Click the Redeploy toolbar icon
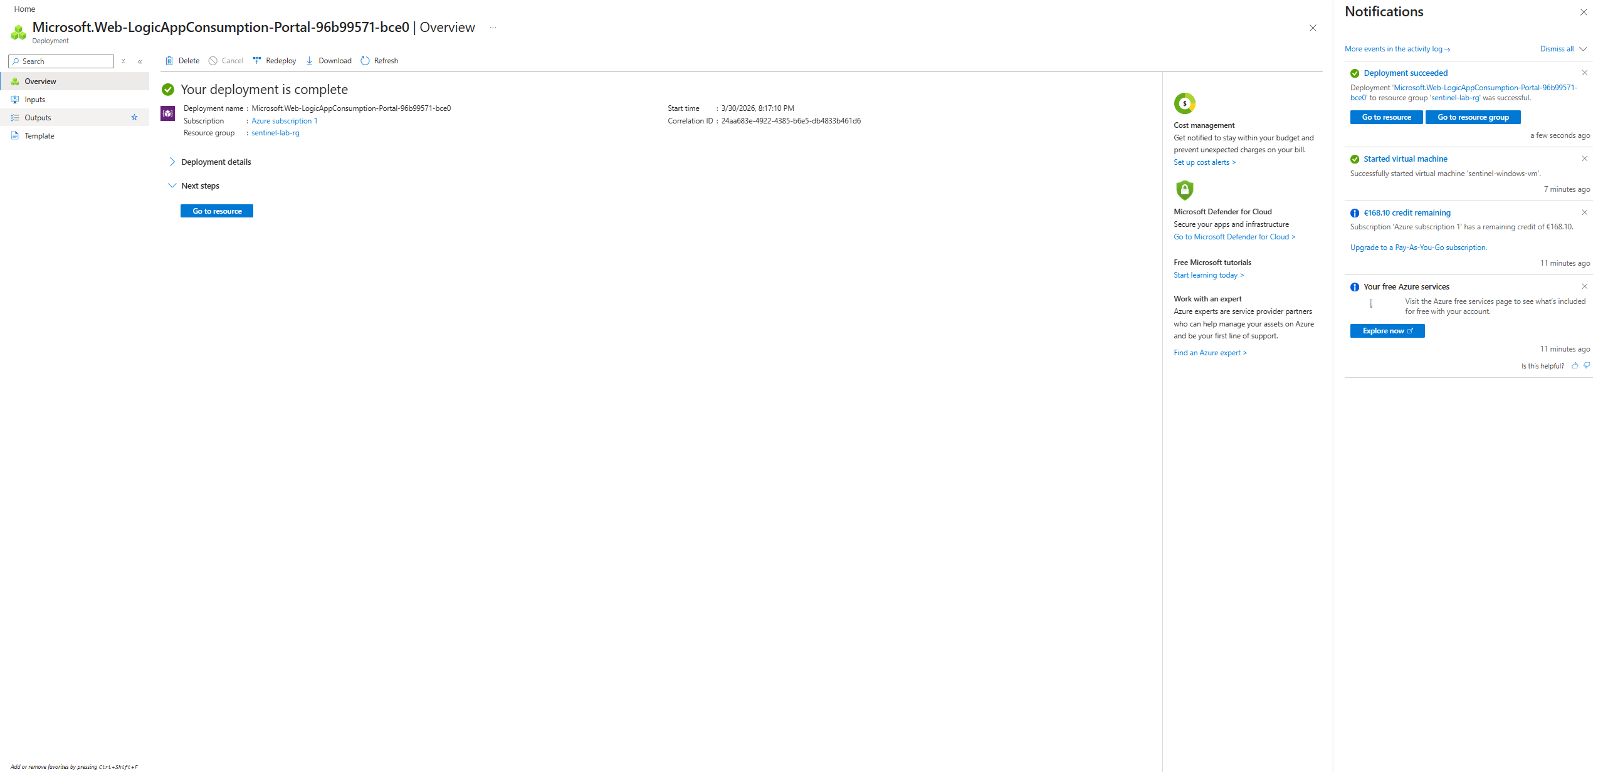This screenshot has width=1603, height=772. (257, 61)
